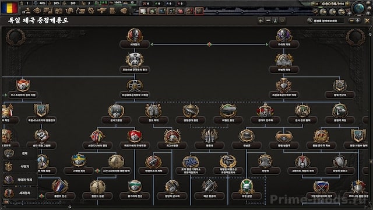
Task: Open the research icon in top toolbar
Action: (x=48, y=10)
